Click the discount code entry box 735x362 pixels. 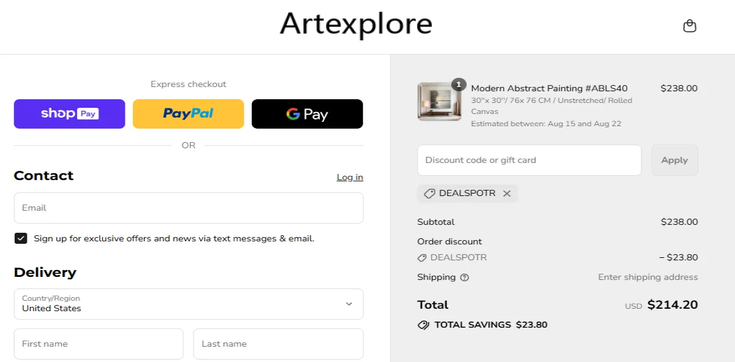click(529, 160)
